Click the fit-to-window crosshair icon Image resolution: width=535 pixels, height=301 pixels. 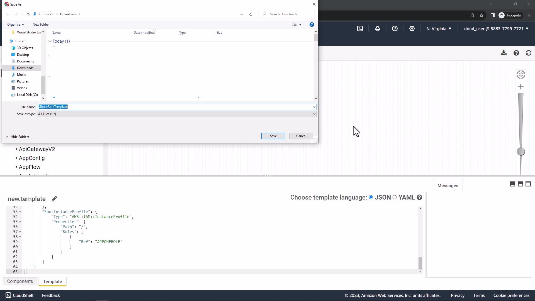point(521,75)
